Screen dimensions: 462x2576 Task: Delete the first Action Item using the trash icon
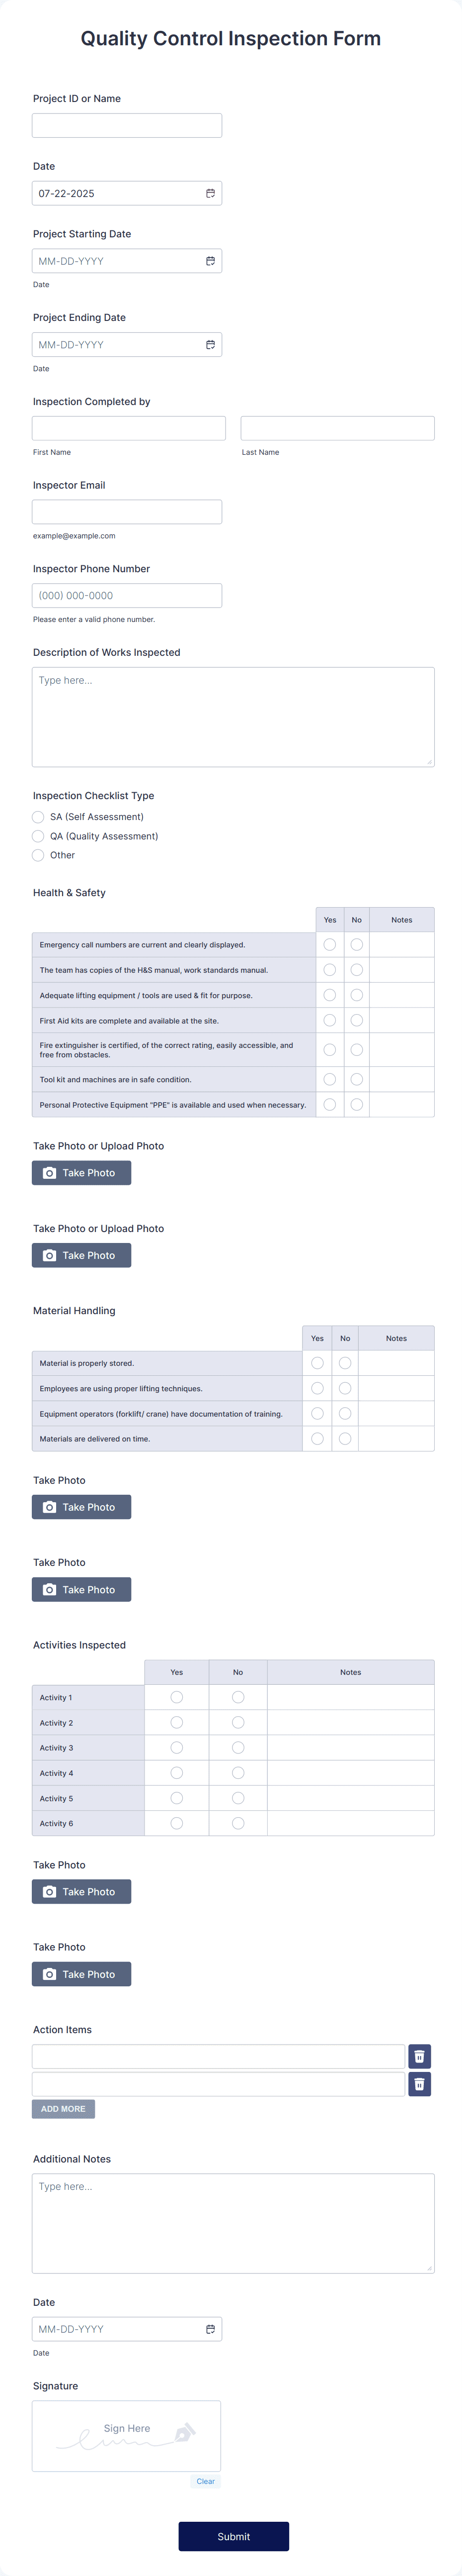coord(421,2055)
